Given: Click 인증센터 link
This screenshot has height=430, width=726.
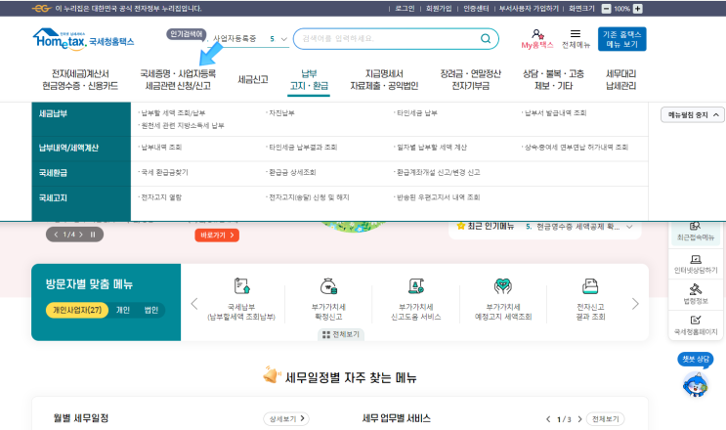Looking at the screenshot, I should tap(476, 9).
